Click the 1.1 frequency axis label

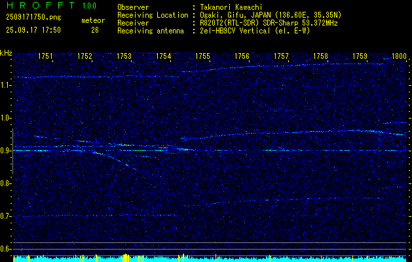6,85
